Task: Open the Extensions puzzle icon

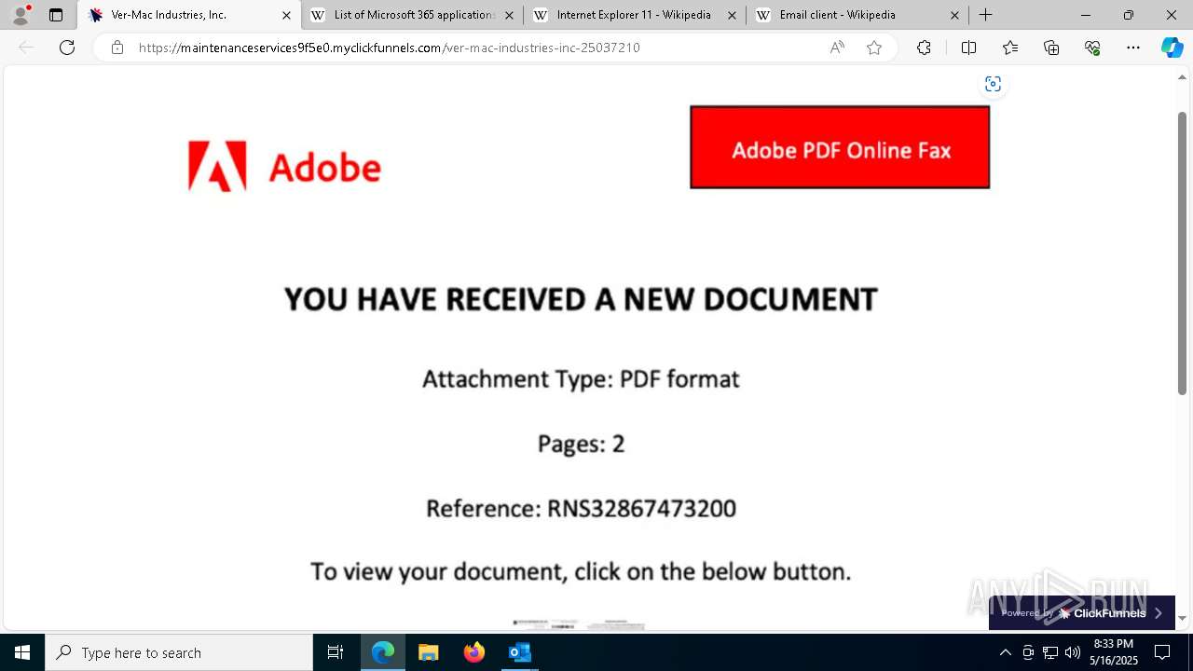Action: coord(924,48)
